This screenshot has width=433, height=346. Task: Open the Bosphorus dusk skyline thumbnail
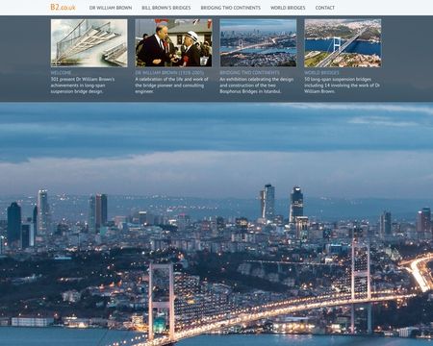pos(258,43)
